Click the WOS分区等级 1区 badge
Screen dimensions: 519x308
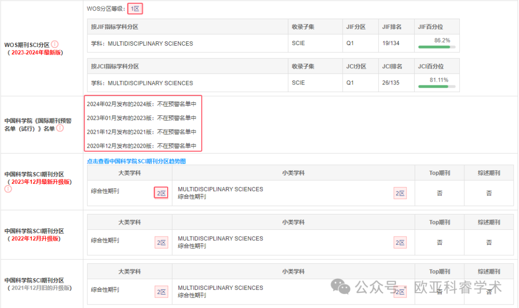[135, 9]
